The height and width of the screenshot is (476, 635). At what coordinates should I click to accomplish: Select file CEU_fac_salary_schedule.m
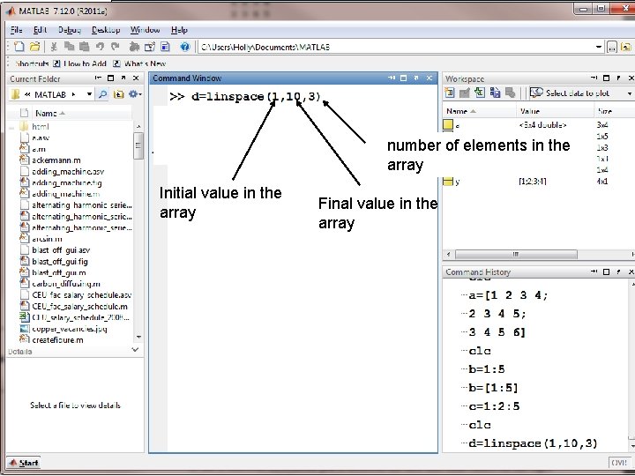tap(79, 307)
